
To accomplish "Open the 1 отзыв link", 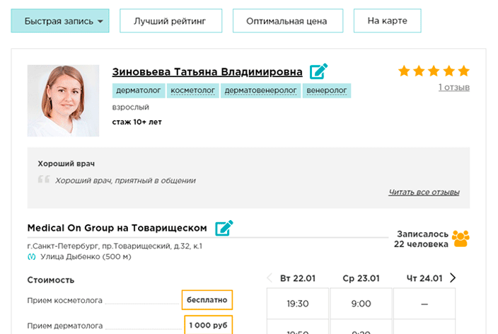I will coord(453,87).
